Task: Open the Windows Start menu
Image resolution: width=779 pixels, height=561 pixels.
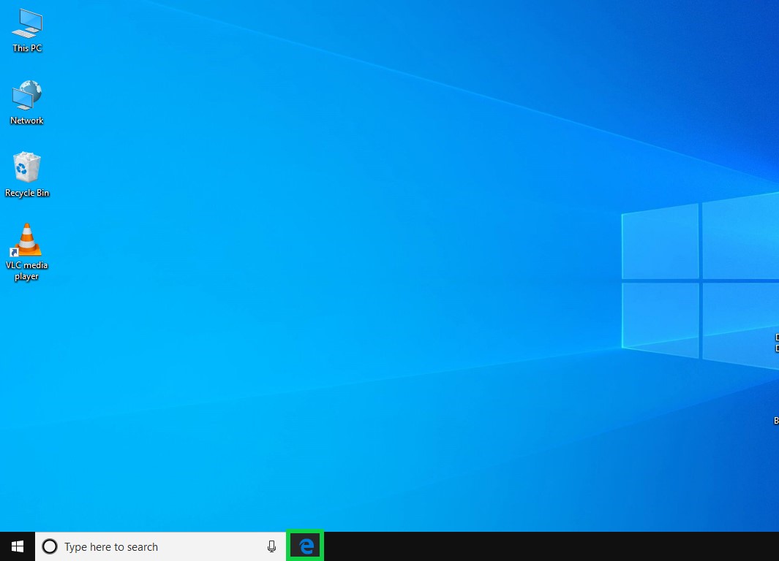Action: pos(18,546)
